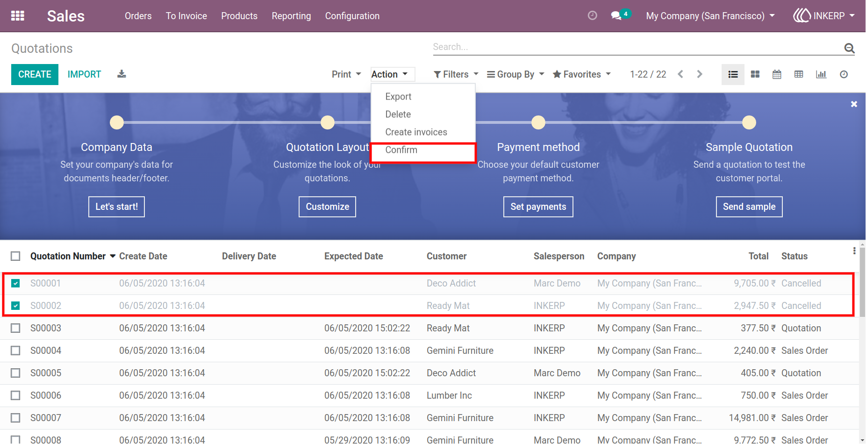Open optional columns three-dot menu
866x444 pixels.
tap(854, 251)
